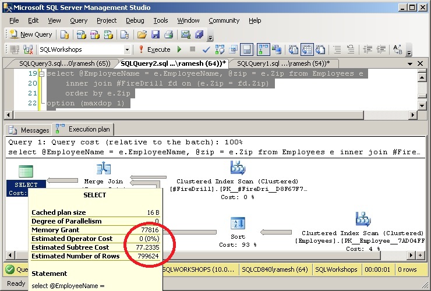
Task: Open the Debug menu
Action: [x=135, y=20]
